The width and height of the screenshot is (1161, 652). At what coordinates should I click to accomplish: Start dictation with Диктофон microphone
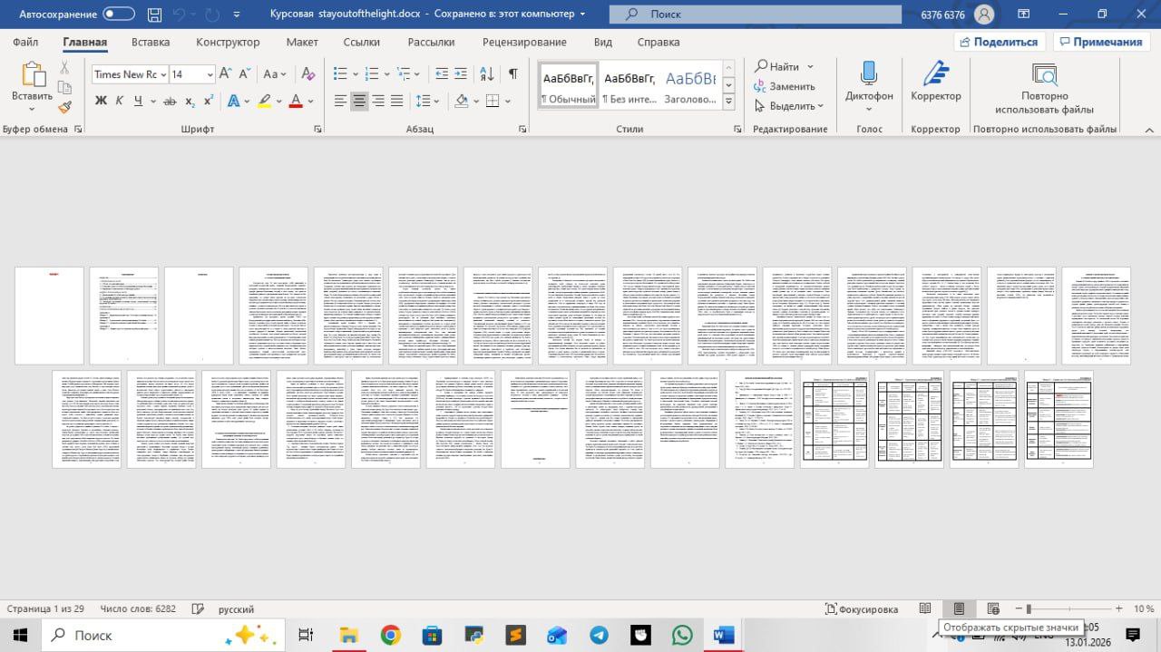click(x=869, y=82)
